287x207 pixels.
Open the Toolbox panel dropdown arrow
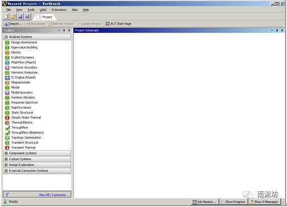click(59, 30)
